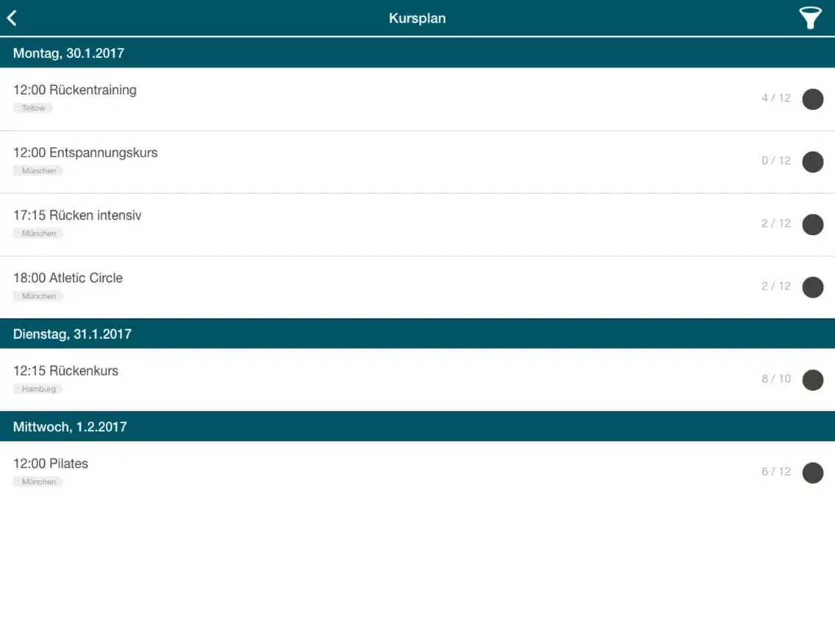Click the Dienstag, 31.1.2017 header
Image resolution: width=835 pixels, height=626 pixels.
point(417,334)
